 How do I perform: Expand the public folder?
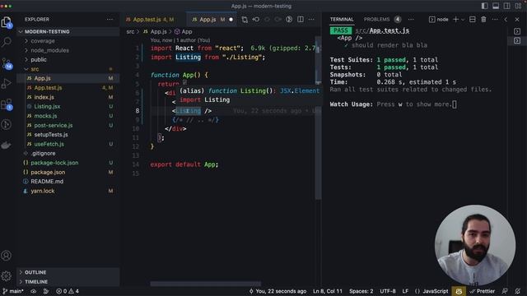coord(68,60)
